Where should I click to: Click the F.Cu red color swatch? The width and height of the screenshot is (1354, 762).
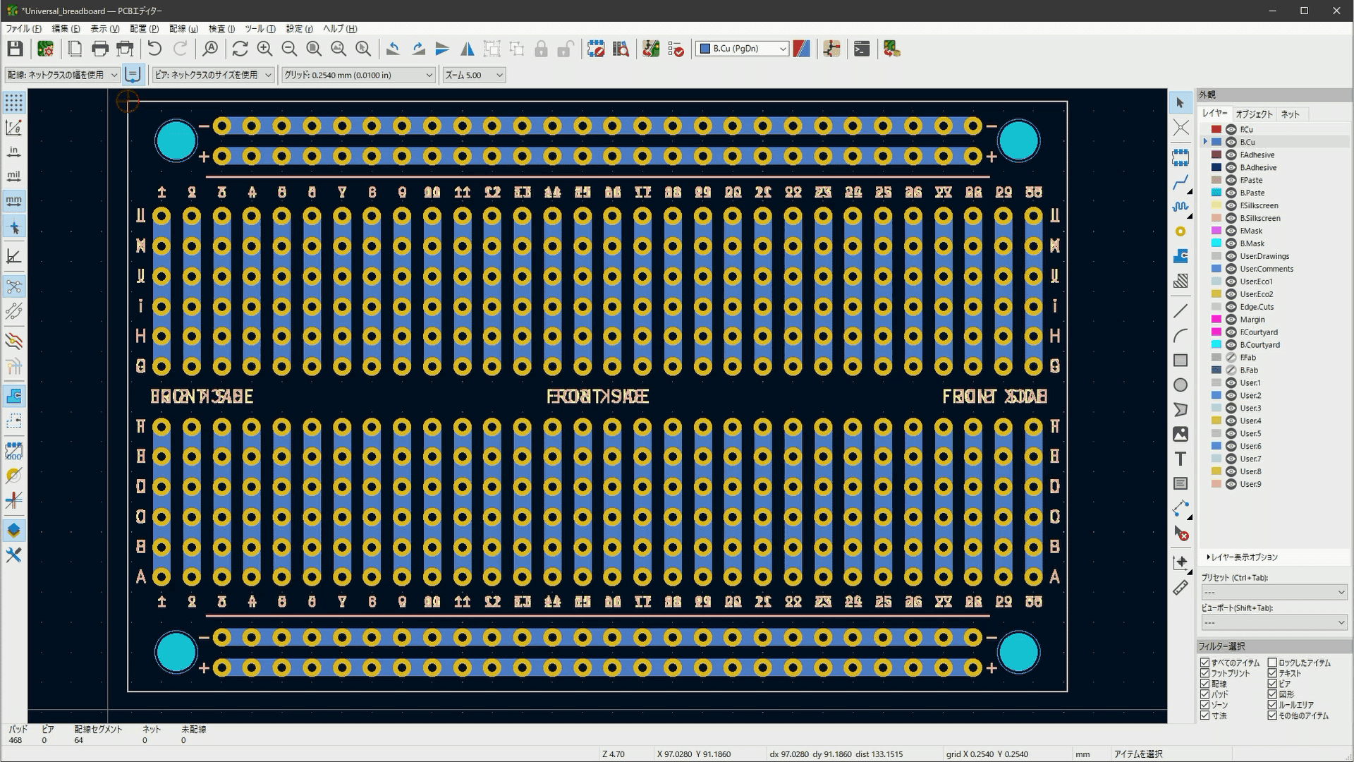(x=1216, y=129)
